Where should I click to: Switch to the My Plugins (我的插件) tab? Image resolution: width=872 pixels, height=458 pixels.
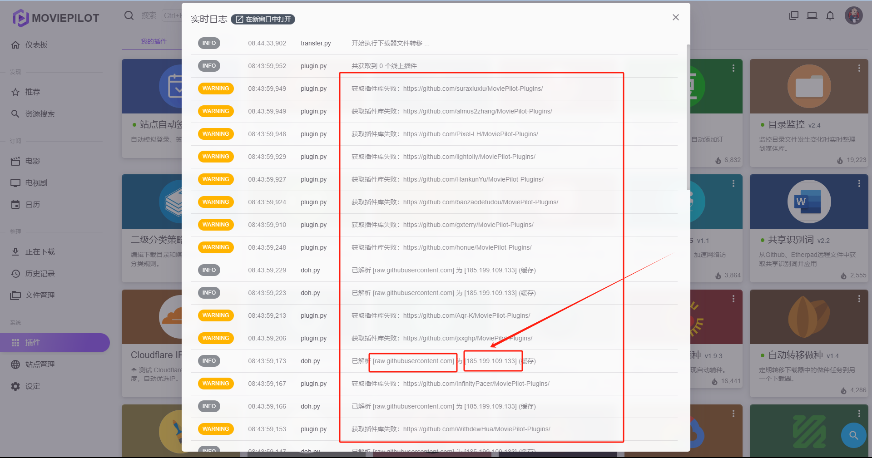[x=154, y=41]
